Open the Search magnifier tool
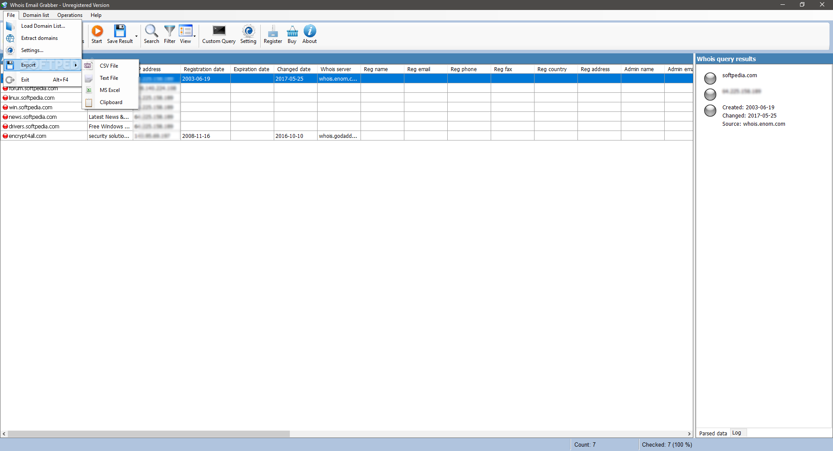 click(x=151, y=31)
